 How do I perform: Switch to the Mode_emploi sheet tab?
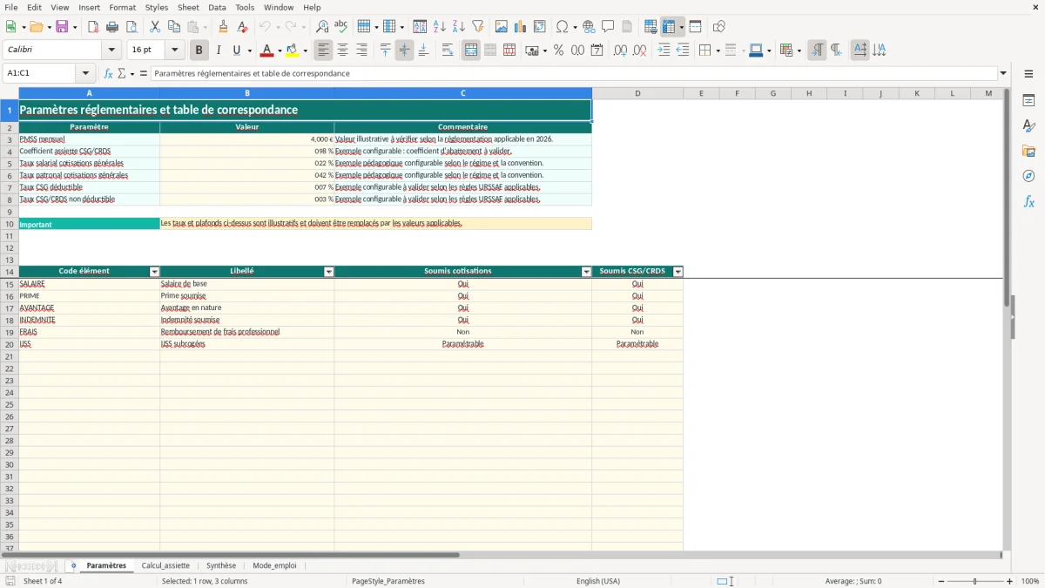[x=274, y=565]
